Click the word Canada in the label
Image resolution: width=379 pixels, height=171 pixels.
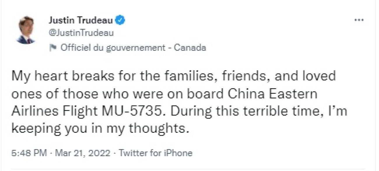click(x=190, y=47)
